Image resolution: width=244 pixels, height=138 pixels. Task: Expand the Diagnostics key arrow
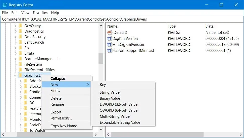coord(16,31)
